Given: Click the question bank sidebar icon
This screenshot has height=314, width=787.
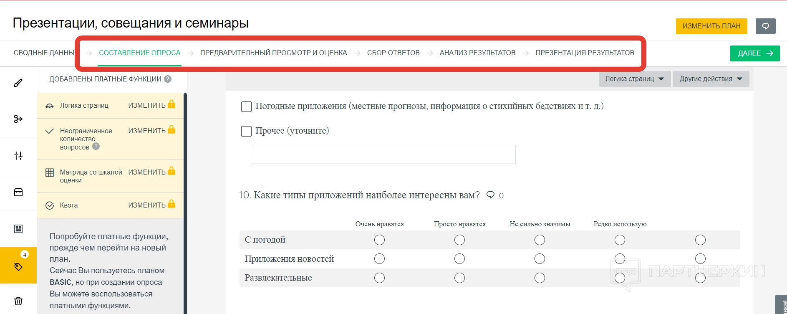Looking at the screenshot, I should coord(18,192).
